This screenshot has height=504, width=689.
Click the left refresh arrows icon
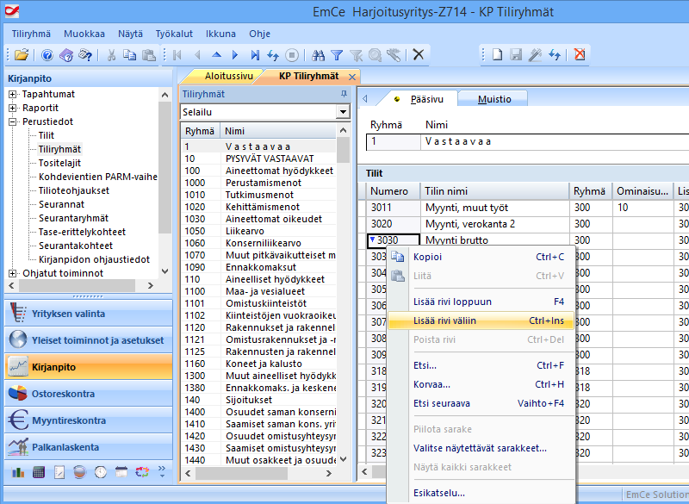273,55
